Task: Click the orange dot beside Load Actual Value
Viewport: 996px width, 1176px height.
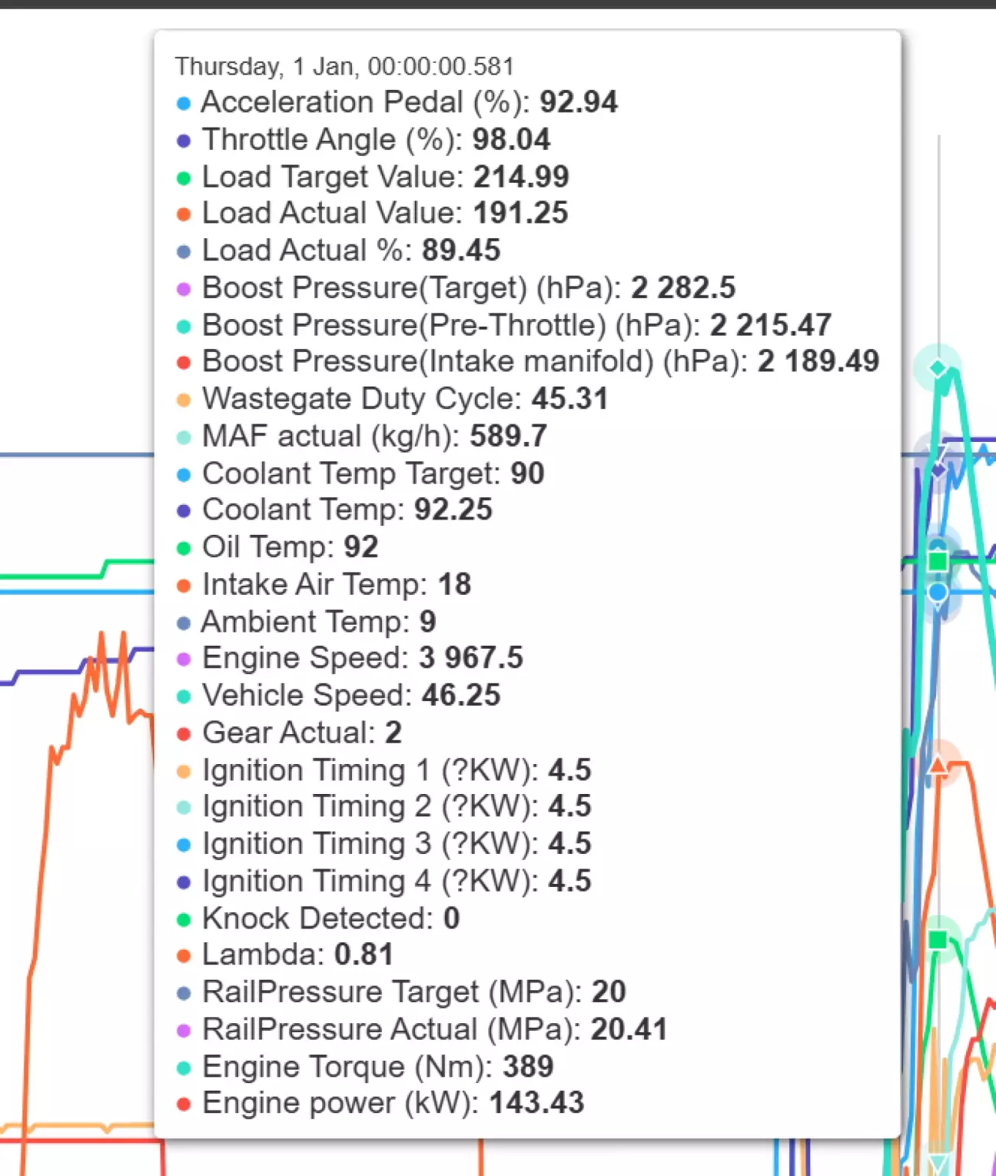Action: tap(184, 214)
